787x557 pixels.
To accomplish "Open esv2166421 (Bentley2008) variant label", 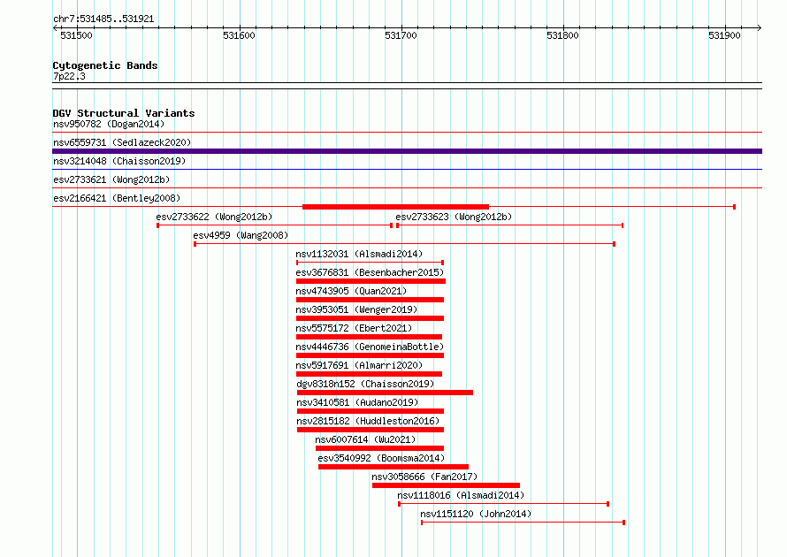I will click(117, 198).
